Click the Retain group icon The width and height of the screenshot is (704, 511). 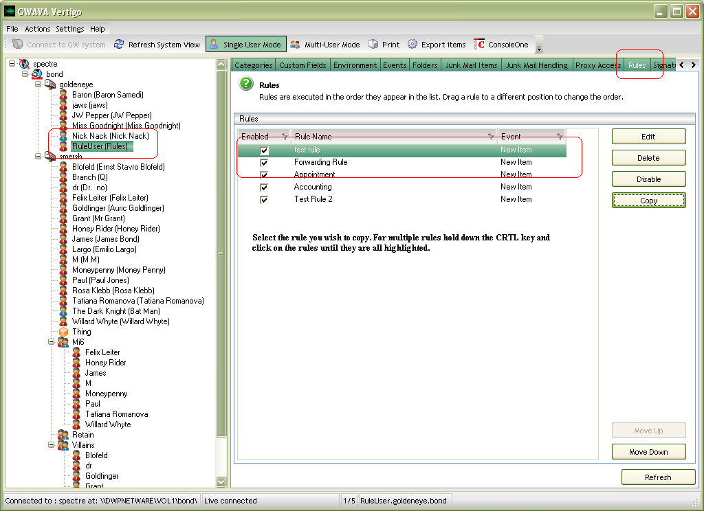pos(63,435)
